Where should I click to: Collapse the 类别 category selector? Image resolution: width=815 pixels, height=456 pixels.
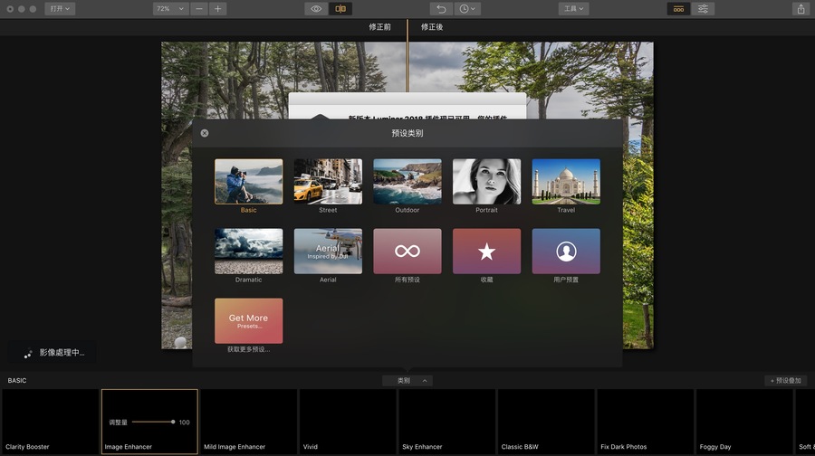pyautogui.click(x=407, y=381)
